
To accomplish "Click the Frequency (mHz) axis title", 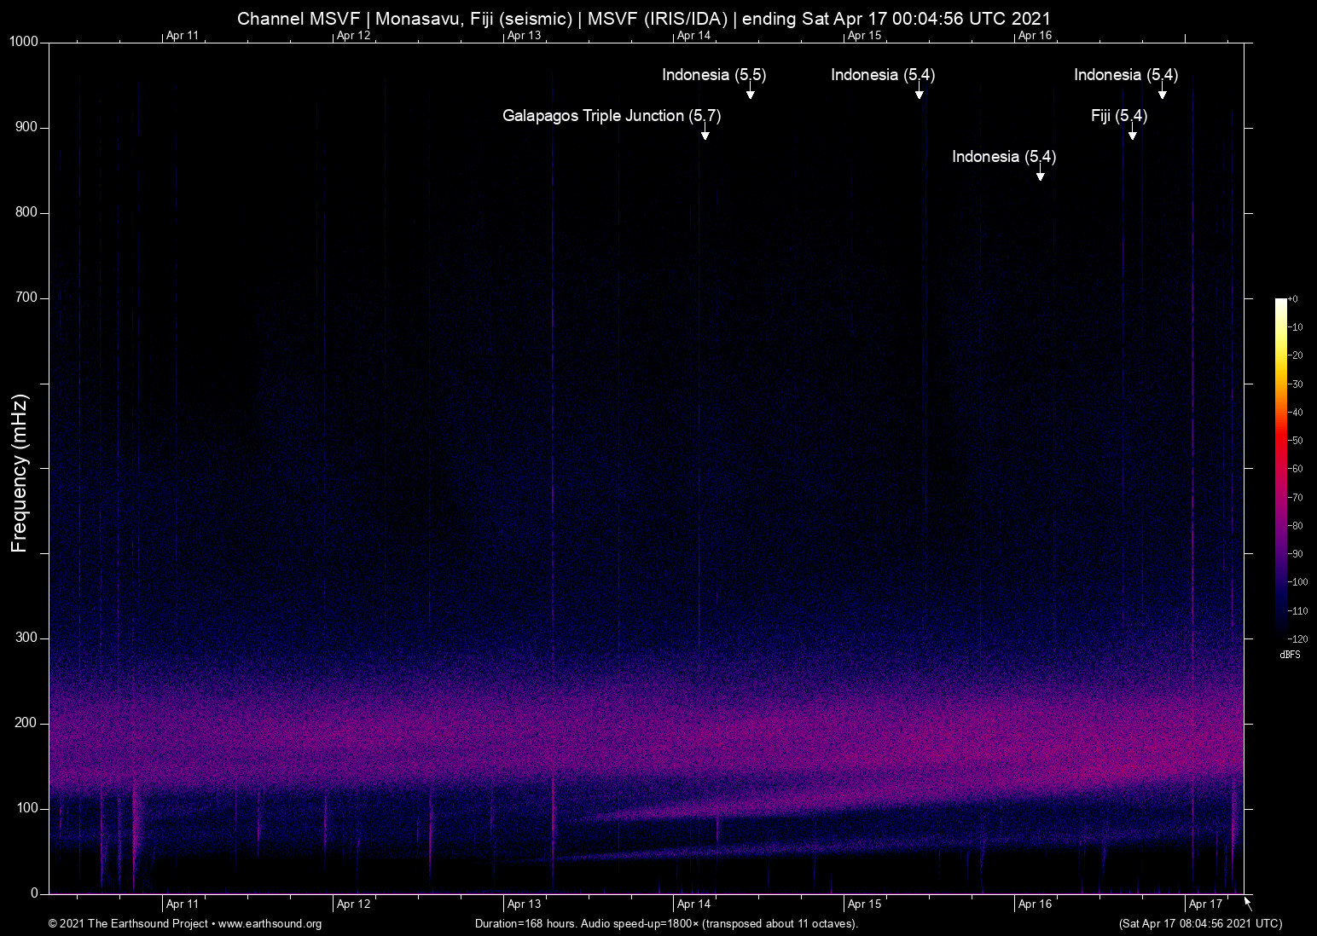I will point(20,473).
